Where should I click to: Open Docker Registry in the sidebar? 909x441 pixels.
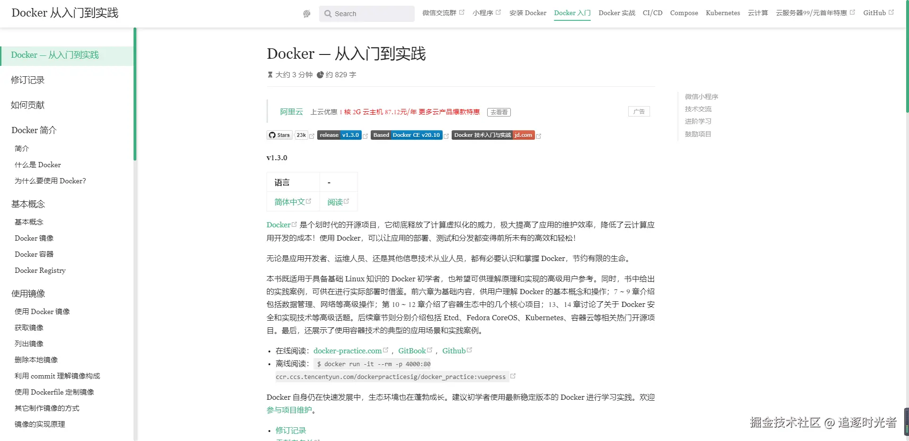(x=40, y=270)
